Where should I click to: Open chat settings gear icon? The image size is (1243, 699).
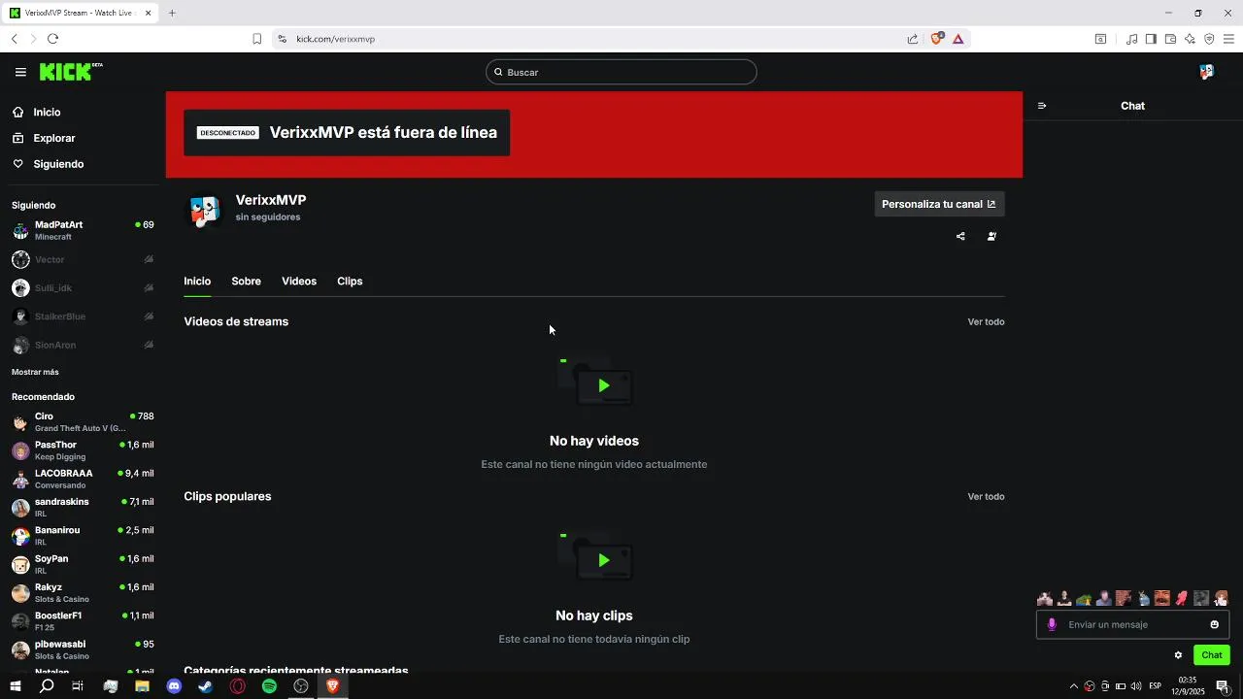(1178, 655)
